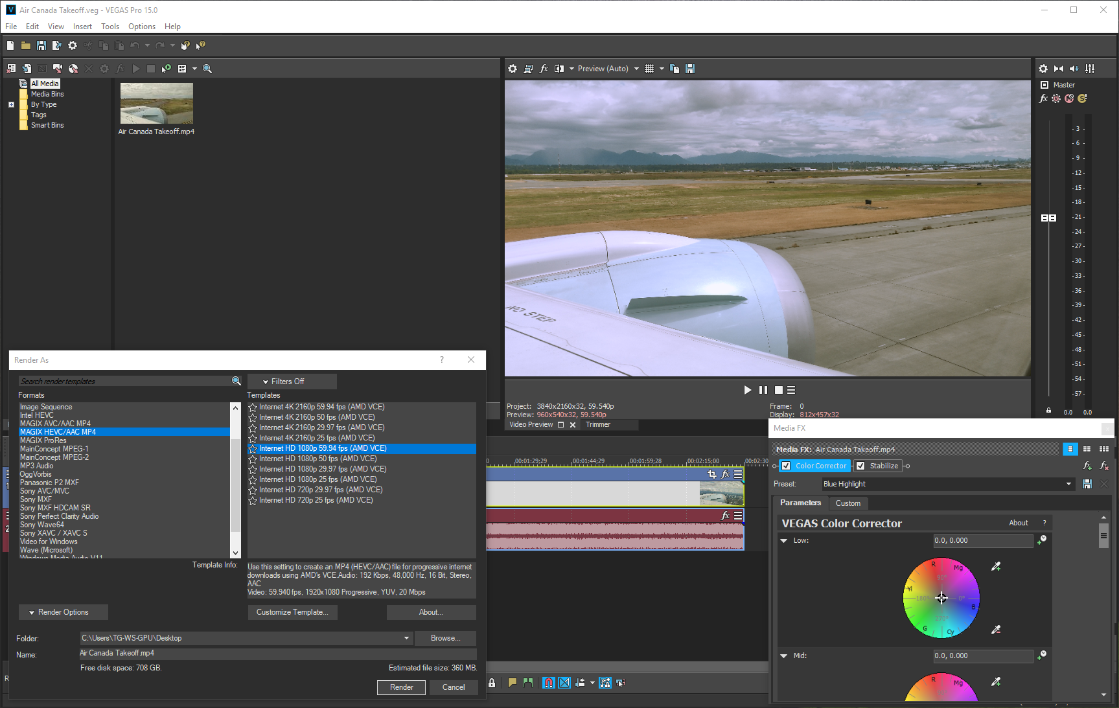
Task: Click the Low color wheel center point
Action: [941, 598]
